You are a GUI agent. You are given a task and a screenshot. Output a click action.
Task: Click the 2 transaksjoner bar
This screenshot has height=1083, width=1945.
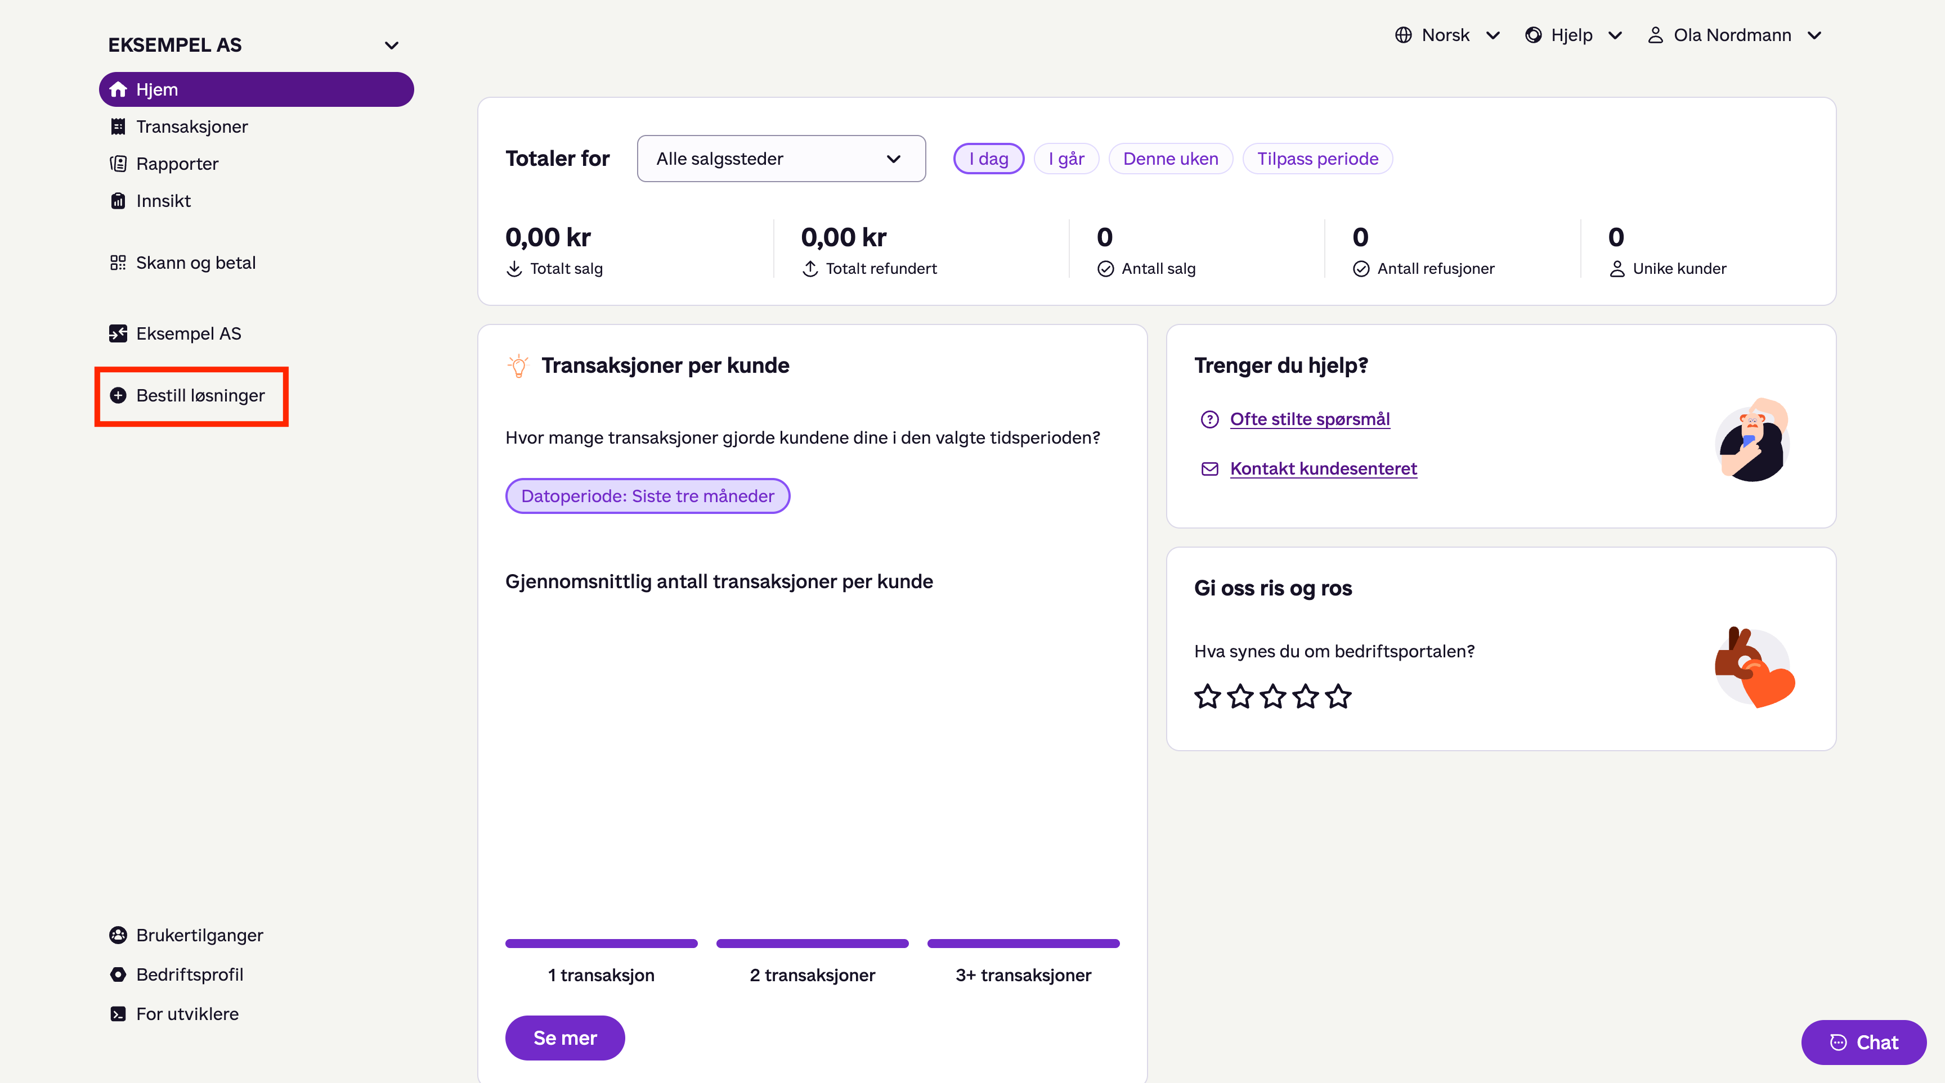(x=813, y=944)
